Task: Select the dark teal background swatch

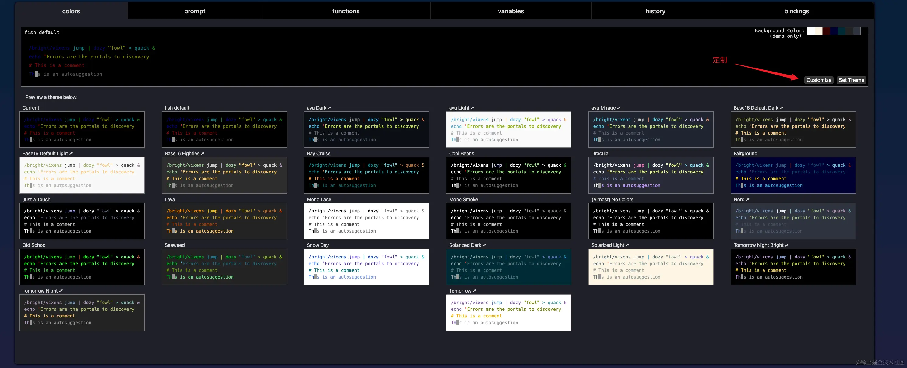Action: pos(842,31)
